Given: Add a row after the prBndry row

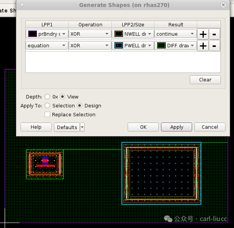Looking at the screenshot, I should [x=203, y=34].
